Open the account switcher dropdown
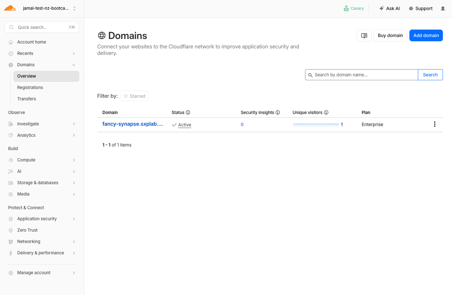 click(49, 8)
